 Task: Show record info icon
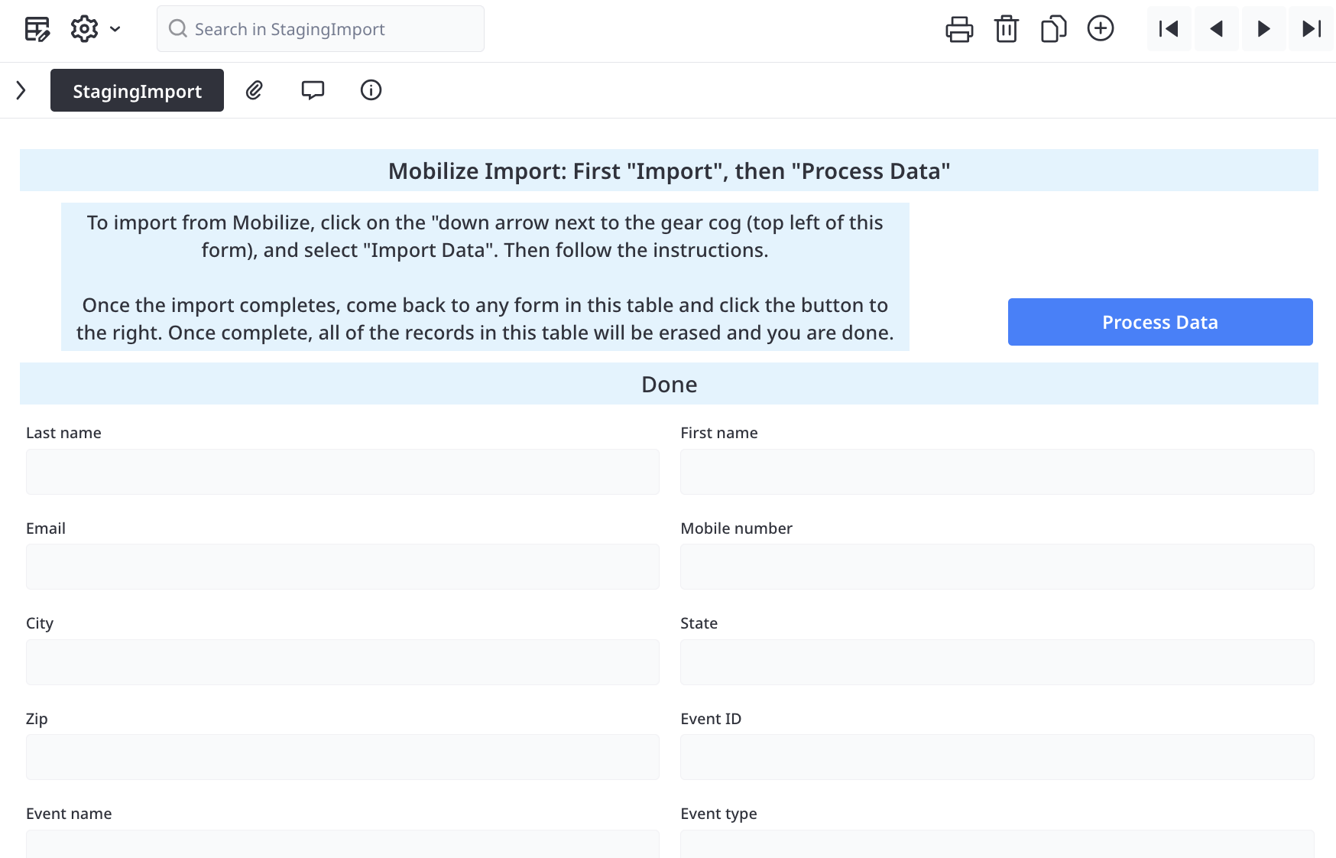coord(371,90)
